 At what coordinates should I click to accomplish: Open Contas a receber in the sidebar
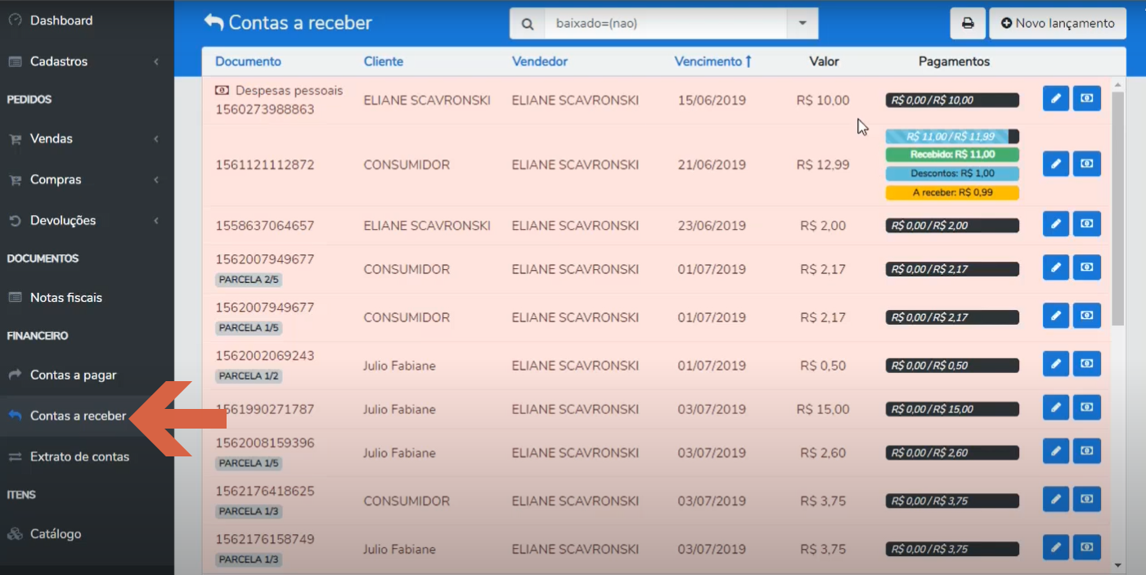click(87, 416)
